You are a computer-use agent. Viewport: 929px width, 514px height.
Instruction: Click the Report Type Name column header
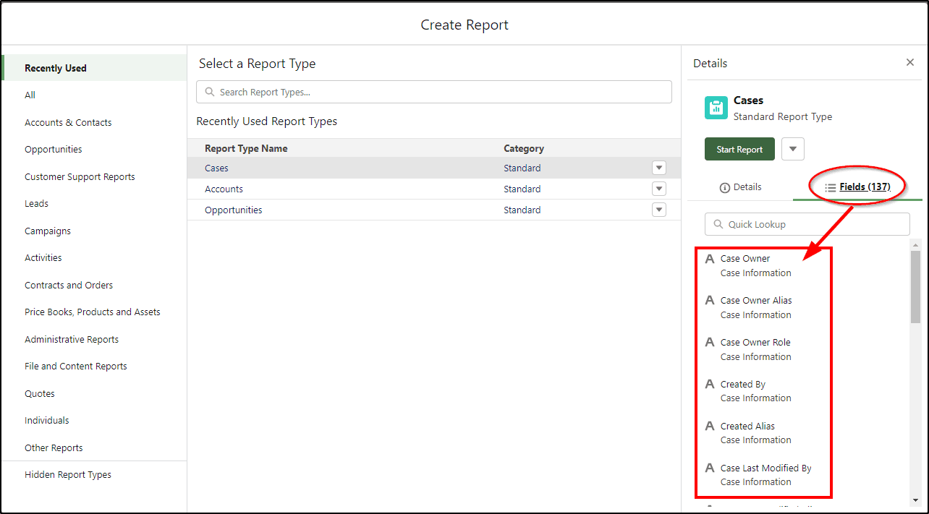pos(246,148)
